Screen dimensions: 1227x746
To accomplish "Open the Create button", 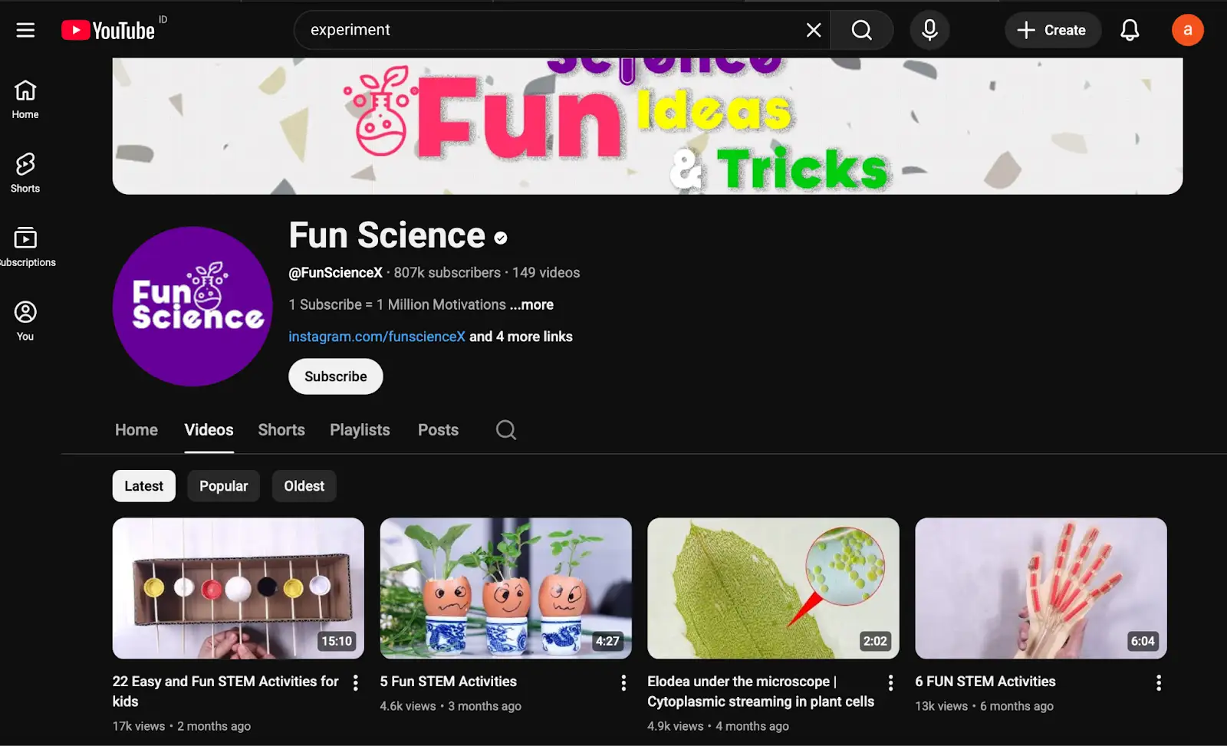I will [x=1052, y=30].
